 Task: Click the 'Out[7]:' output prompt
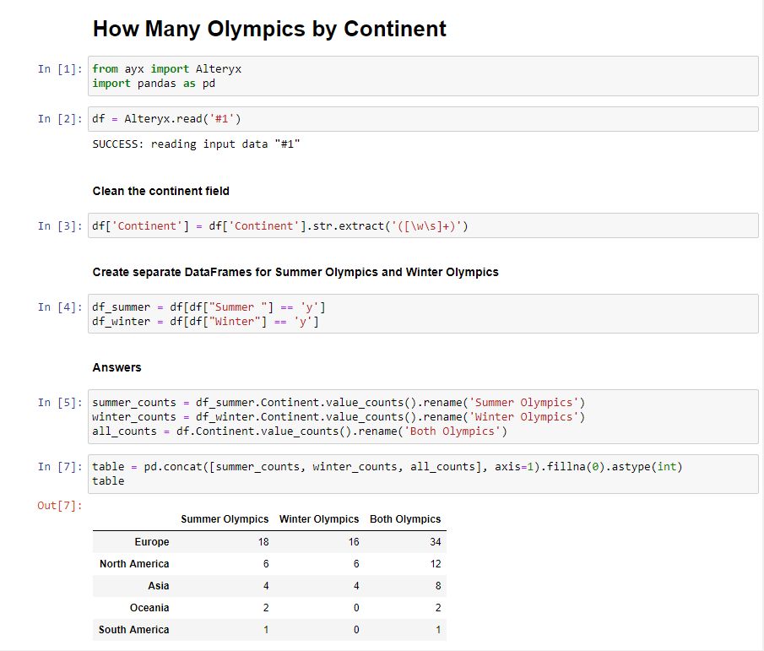click(58, 506)
